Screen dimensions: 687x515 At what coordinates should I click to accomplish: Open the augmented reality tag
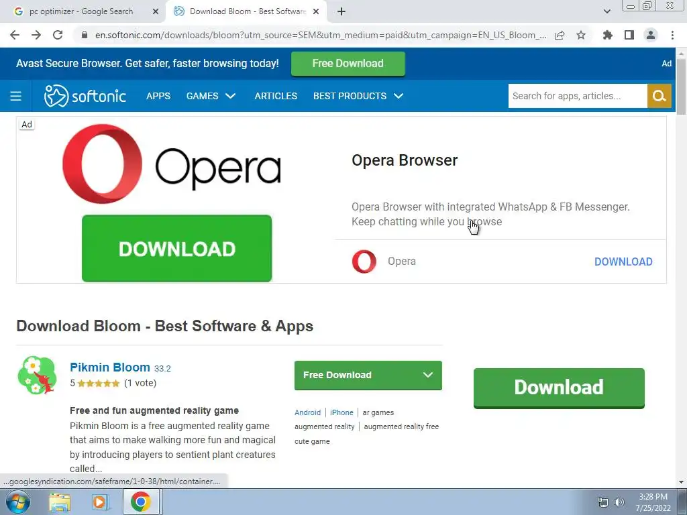pyautogui.click(x=324, y=426)
